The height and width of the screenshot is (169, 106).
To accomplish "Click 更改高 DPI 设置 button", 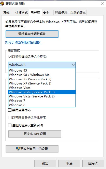I will 35,134.
